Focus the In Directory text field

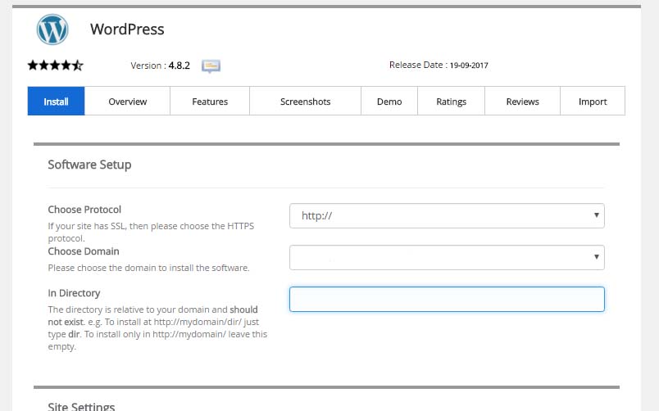447,299
